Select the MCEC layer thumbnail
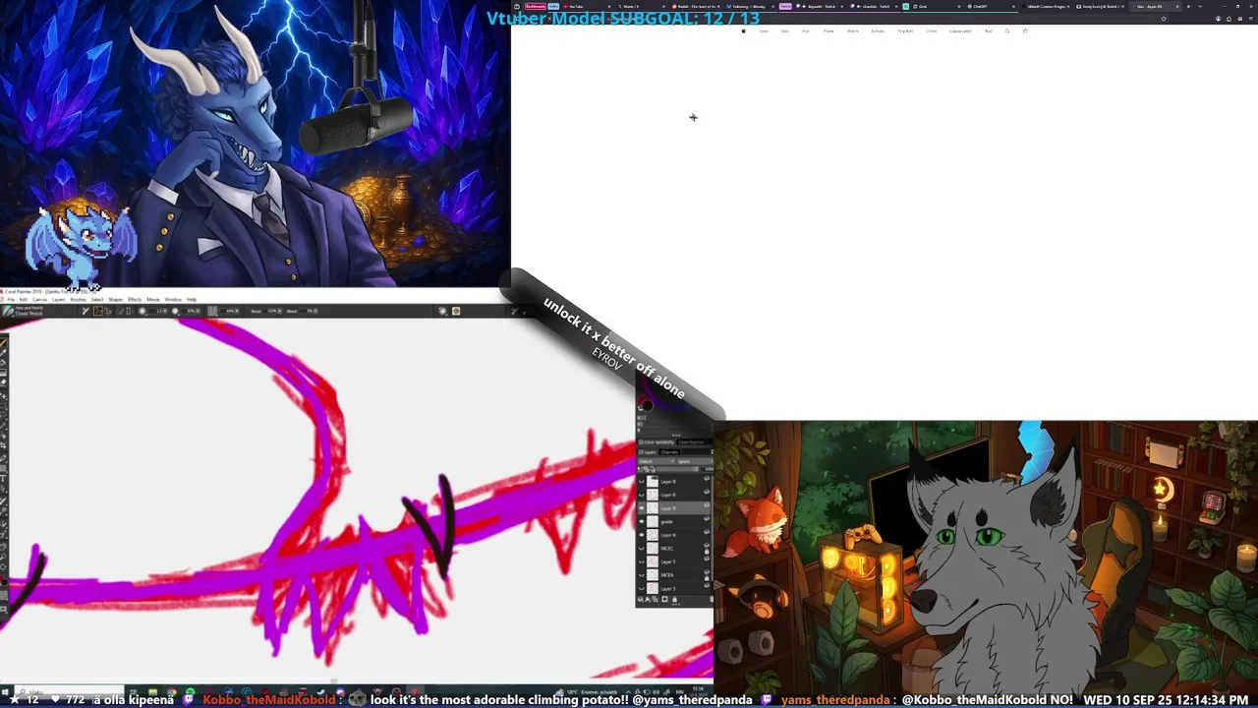 pyautogui.click(x=653, y=549)
